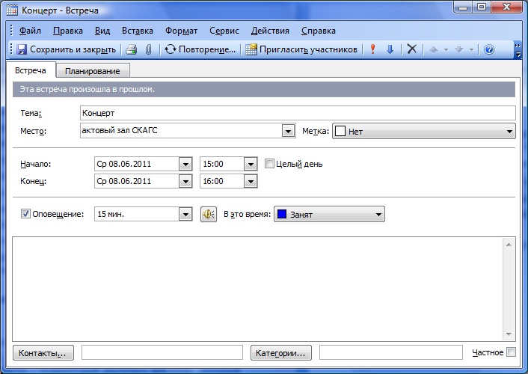Go to next item arrow
Viewport: 528px width, 374px height.
click(458, 49)
